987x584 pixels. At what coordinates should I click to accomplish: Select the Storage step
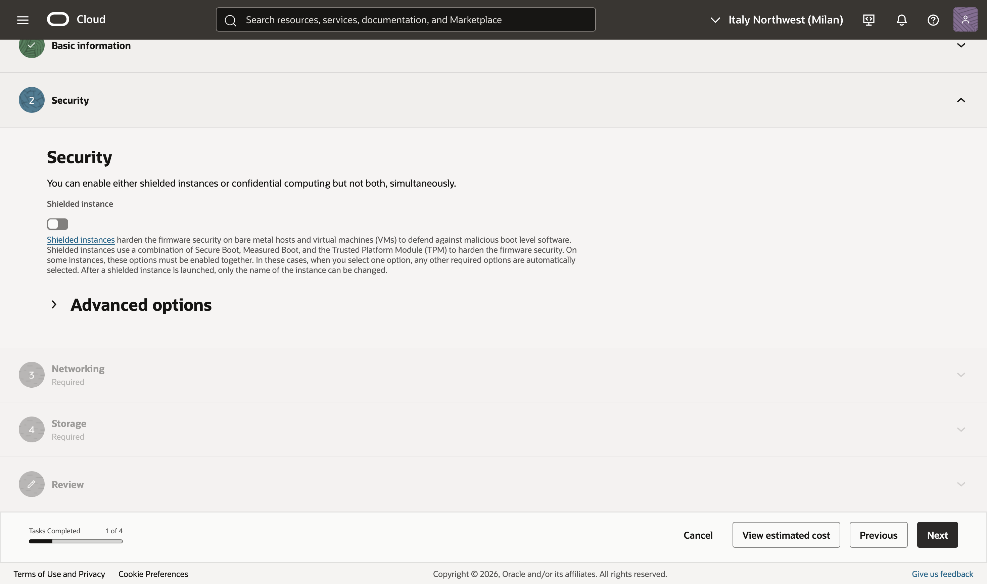click(x=69, y=424)
